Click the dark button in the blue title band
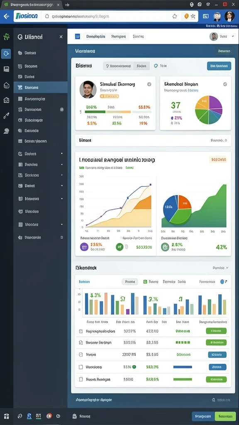The height and width of the screenshot is (425, 239). coord(224,51)
